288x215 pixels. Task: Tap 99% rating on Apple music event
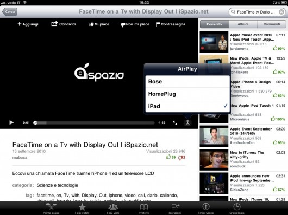click(x=279, y=49)
